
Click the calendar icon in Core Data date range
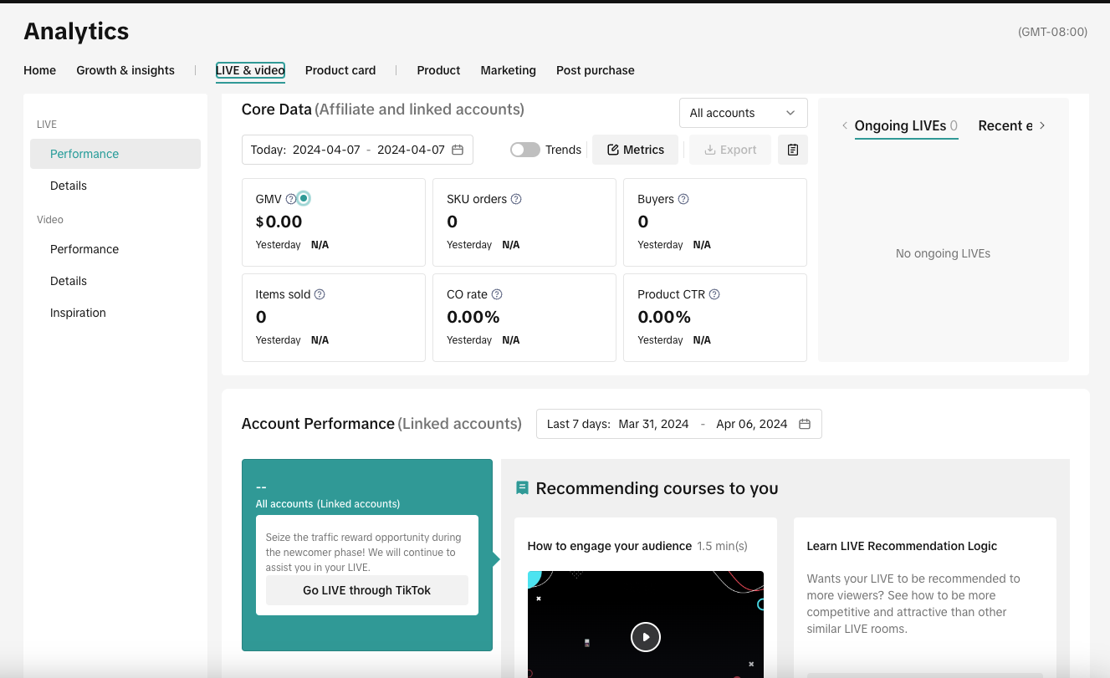click(458, 150)
